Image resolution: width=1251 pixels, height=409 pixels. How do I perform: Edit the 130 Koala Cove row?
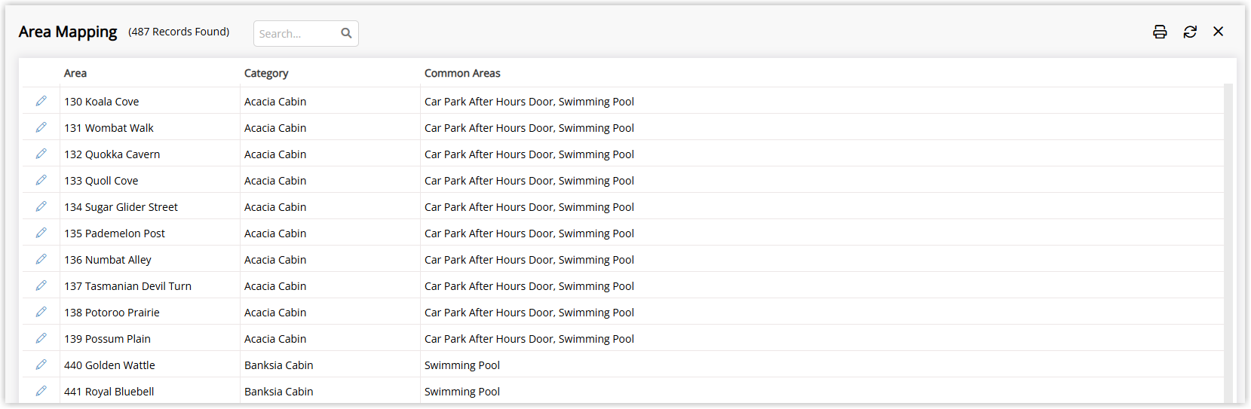click(x=41, y=101)
